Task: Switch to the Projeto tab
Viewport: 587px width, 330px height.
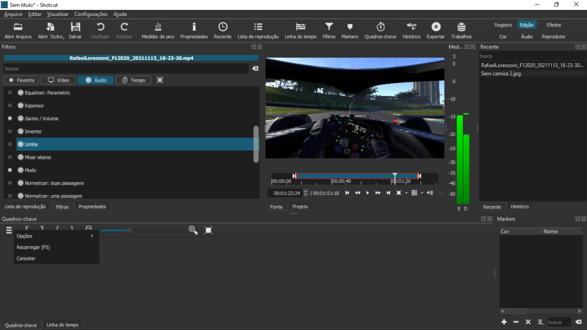Action: [300, 206]
